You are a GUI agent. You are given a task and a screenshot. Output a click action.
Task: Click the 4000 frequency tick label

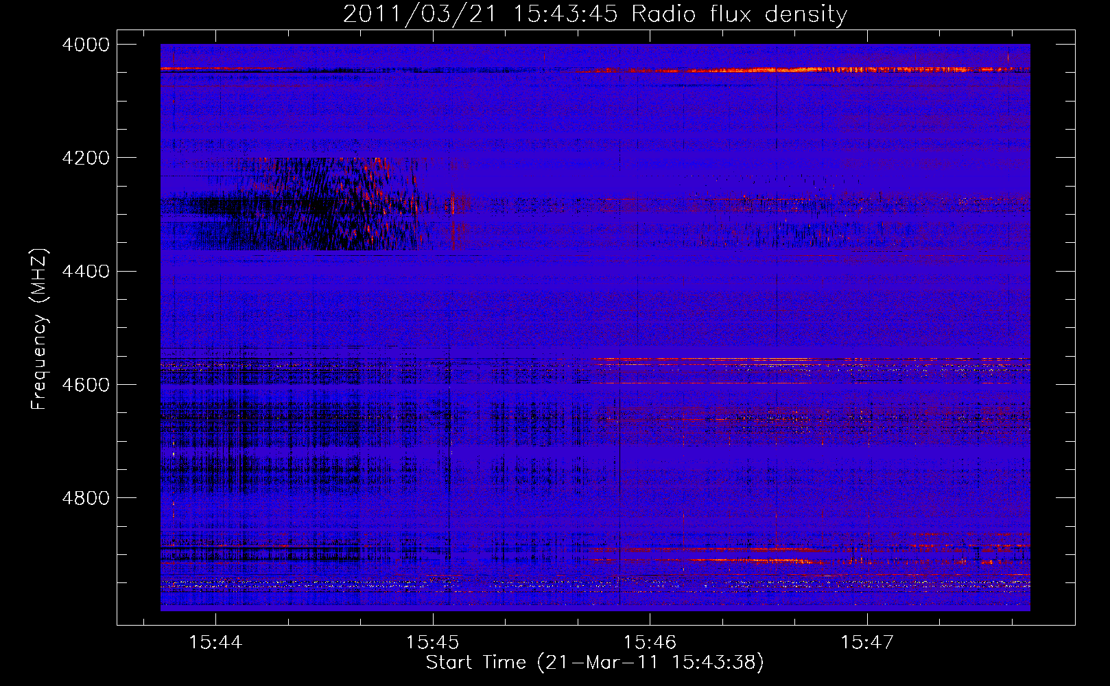(86, 45)
